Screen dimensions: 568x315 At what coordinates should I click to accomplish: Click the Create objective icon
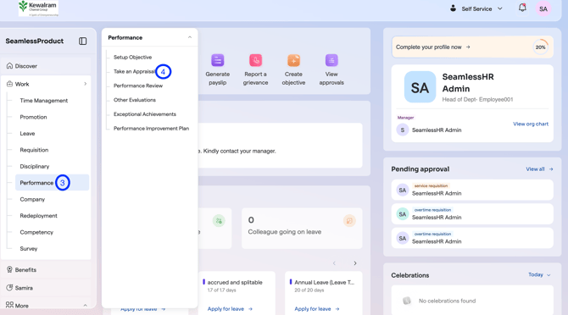click(294, 60)
